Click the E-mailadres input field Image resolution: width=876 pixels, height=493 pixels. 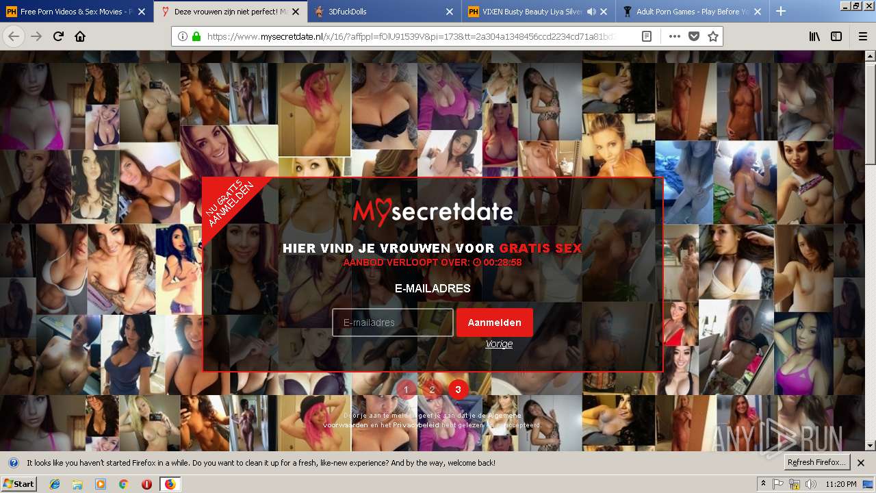pyautogui.click(x=393, y=323)
